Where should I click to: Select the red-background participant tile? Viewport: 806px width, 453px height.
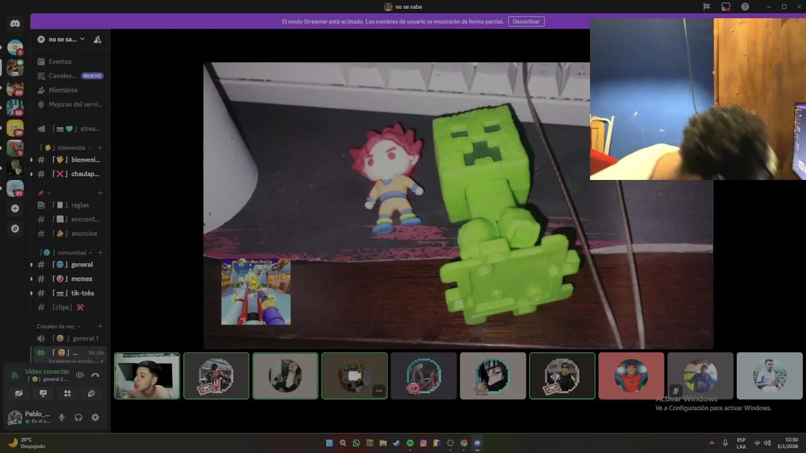[631, 376]
